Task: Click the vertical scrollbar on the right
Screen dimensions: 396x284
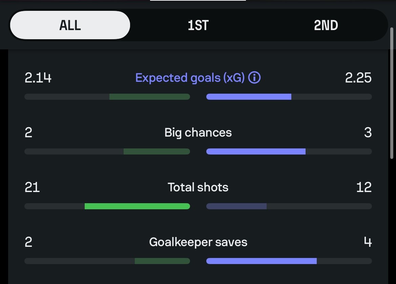Action: 392,93
